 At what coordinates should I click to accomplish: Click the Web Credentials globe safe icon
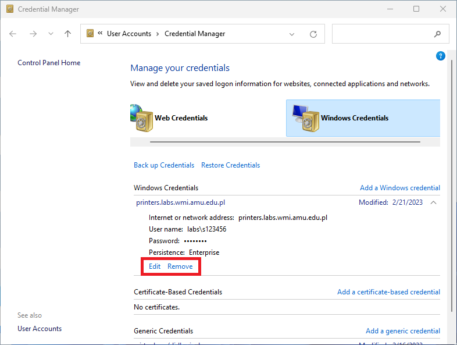pos(141,118)
